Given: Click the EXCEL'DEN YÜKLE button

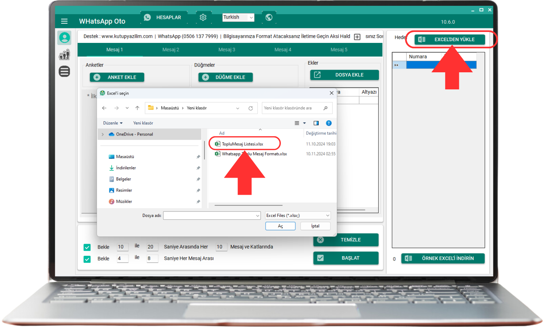Looking at the screenshot, I should 450,39.
